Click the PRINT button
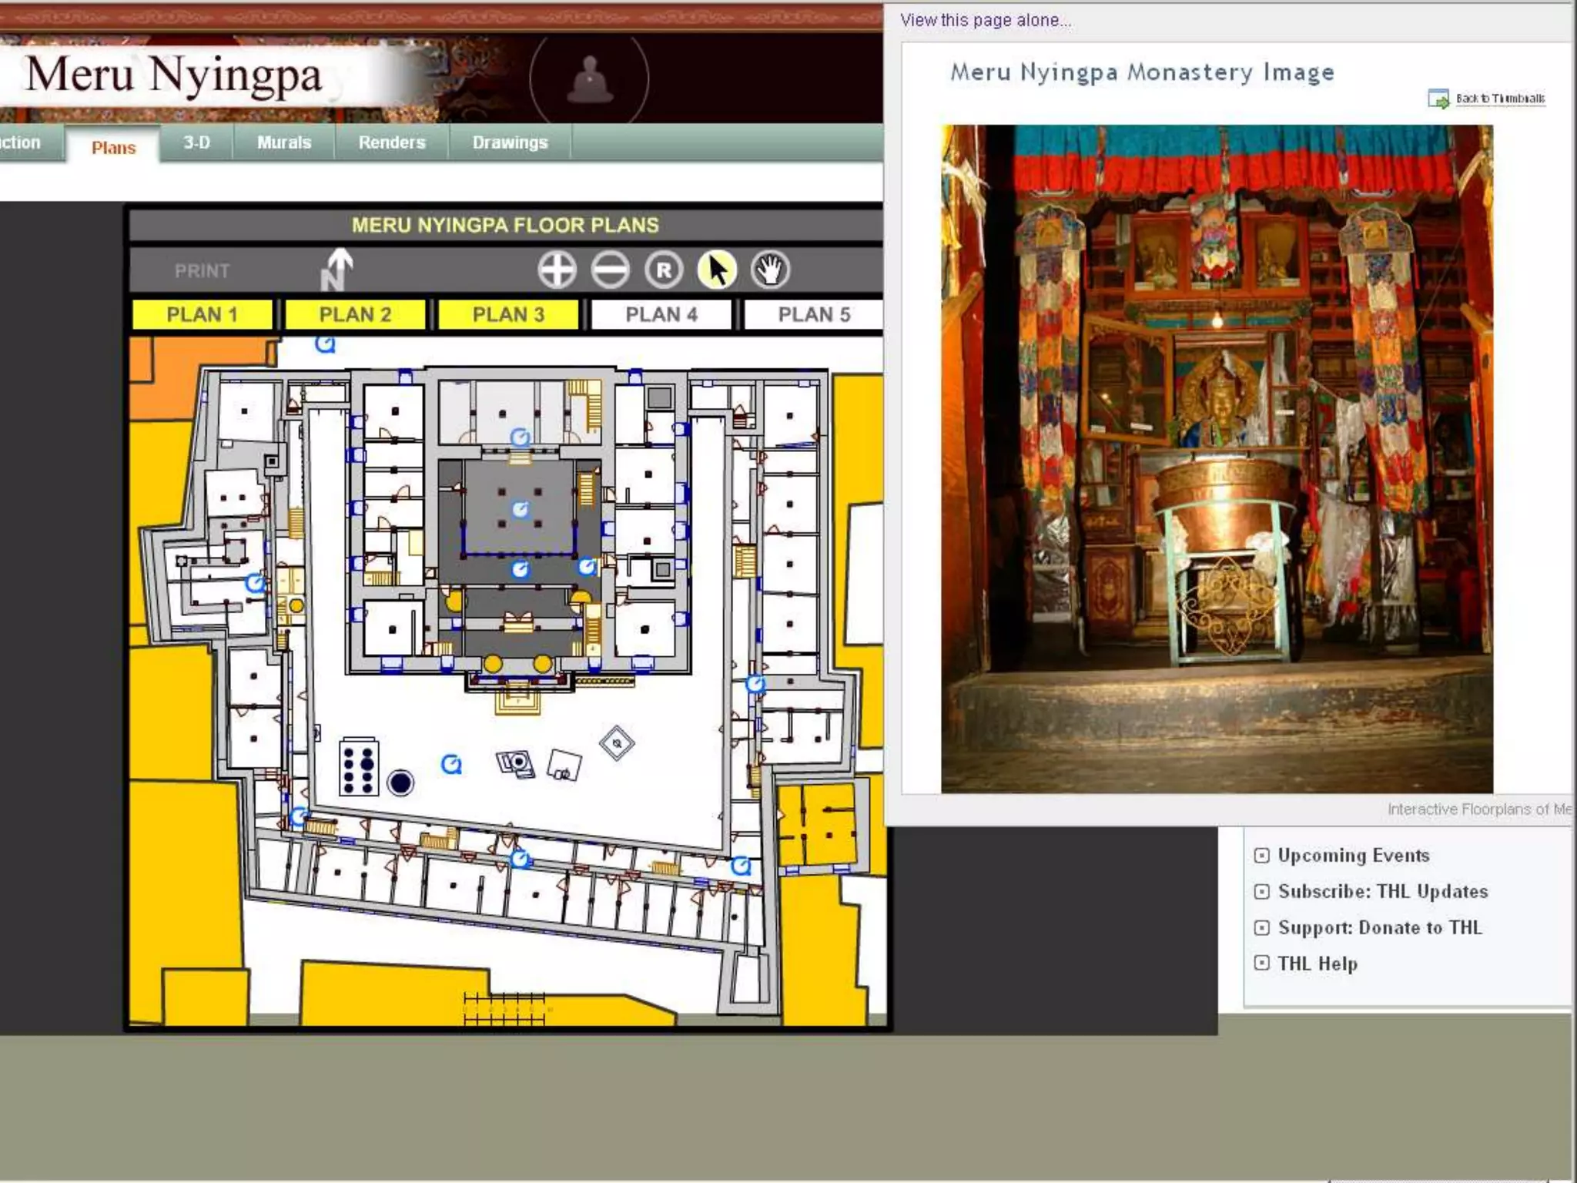 point(202,271)
